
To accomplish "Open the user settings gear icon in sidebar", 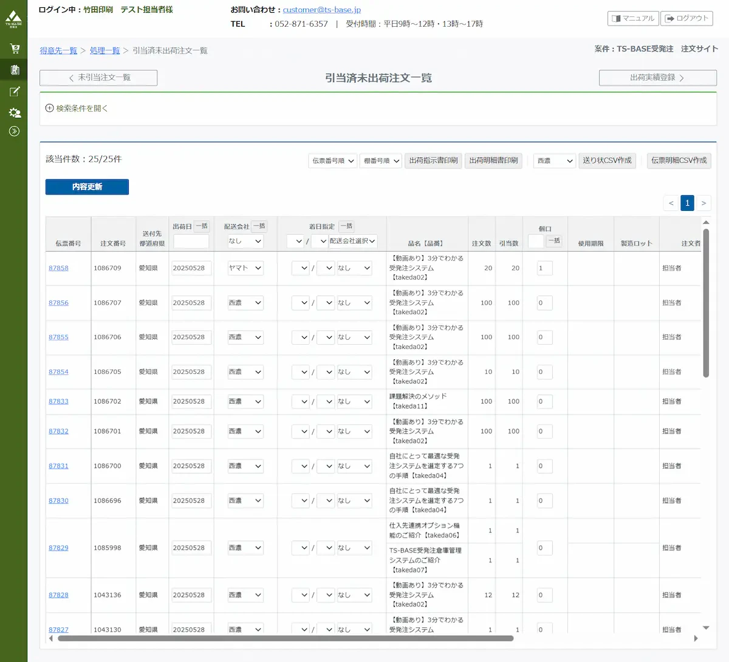I will click(x=14, y=112).
